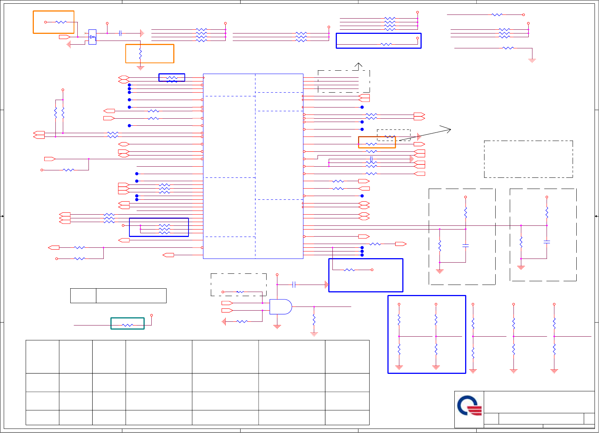Click the buffer gate symbol in blue box
The height and width of the screenshot is (433, 599).
[x=92, y=37]
